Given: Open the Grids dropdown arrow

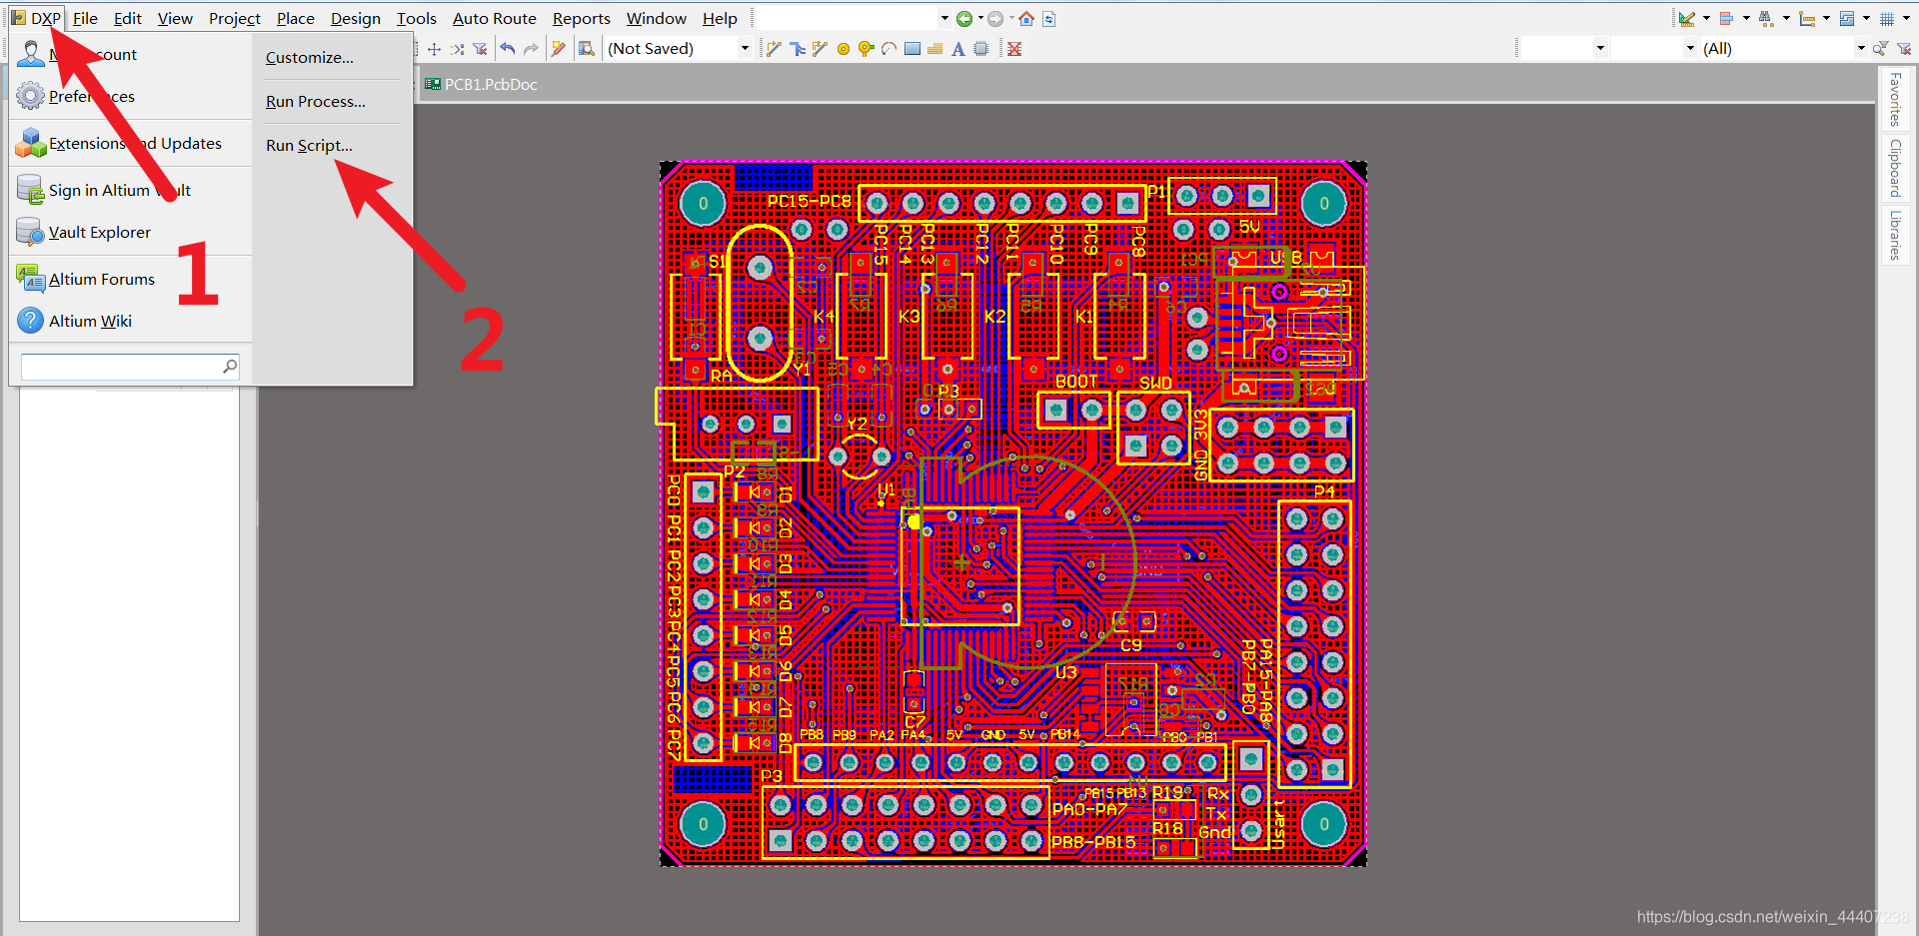Looking at the screenshot, I should click(x=1906, y=18).
